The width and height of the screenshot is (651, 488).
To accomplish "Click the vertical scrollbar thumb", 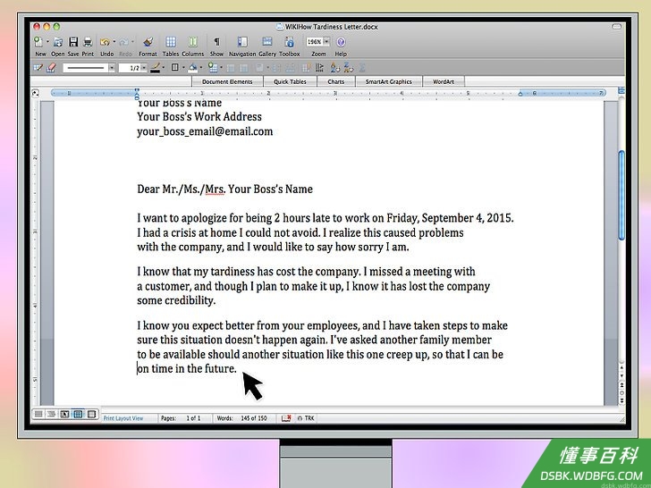I will coord(621,195).
